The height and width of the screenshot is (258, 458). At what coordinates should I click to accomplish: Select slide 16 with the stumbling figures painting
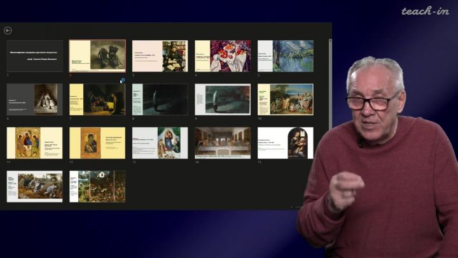(35, 186)
